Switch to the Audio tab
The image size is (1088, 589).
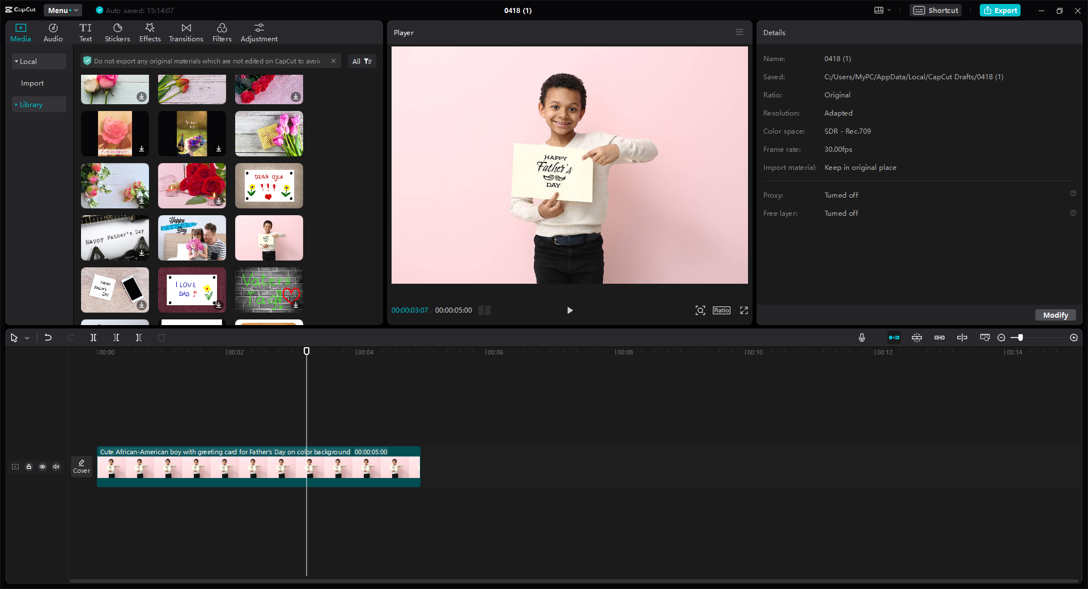pyautogui.click(x=52, y=32)
